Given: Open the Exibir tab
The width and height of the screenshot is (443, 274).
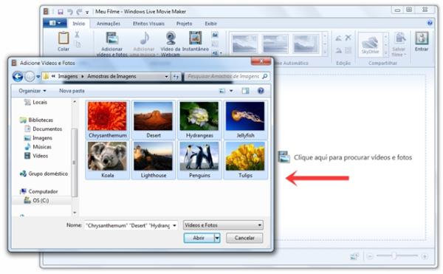Looking at the screenshot, I should click(210, 24).
